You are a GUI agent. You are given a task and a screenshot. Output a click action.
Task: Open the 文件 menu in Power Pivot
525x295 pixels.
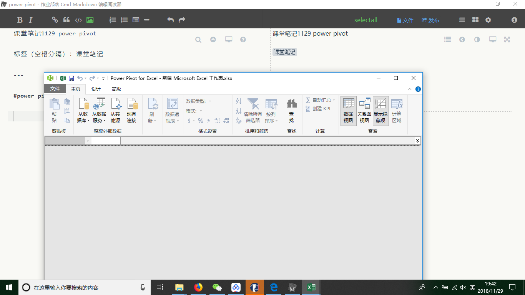pyautogui.click(x=55, y=89)
